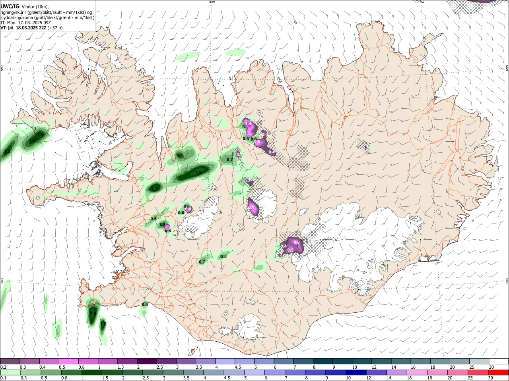Select the 1.1 precipitation value on the map
509x381 pixels.
pyautogui.click(x=180, y=156)
